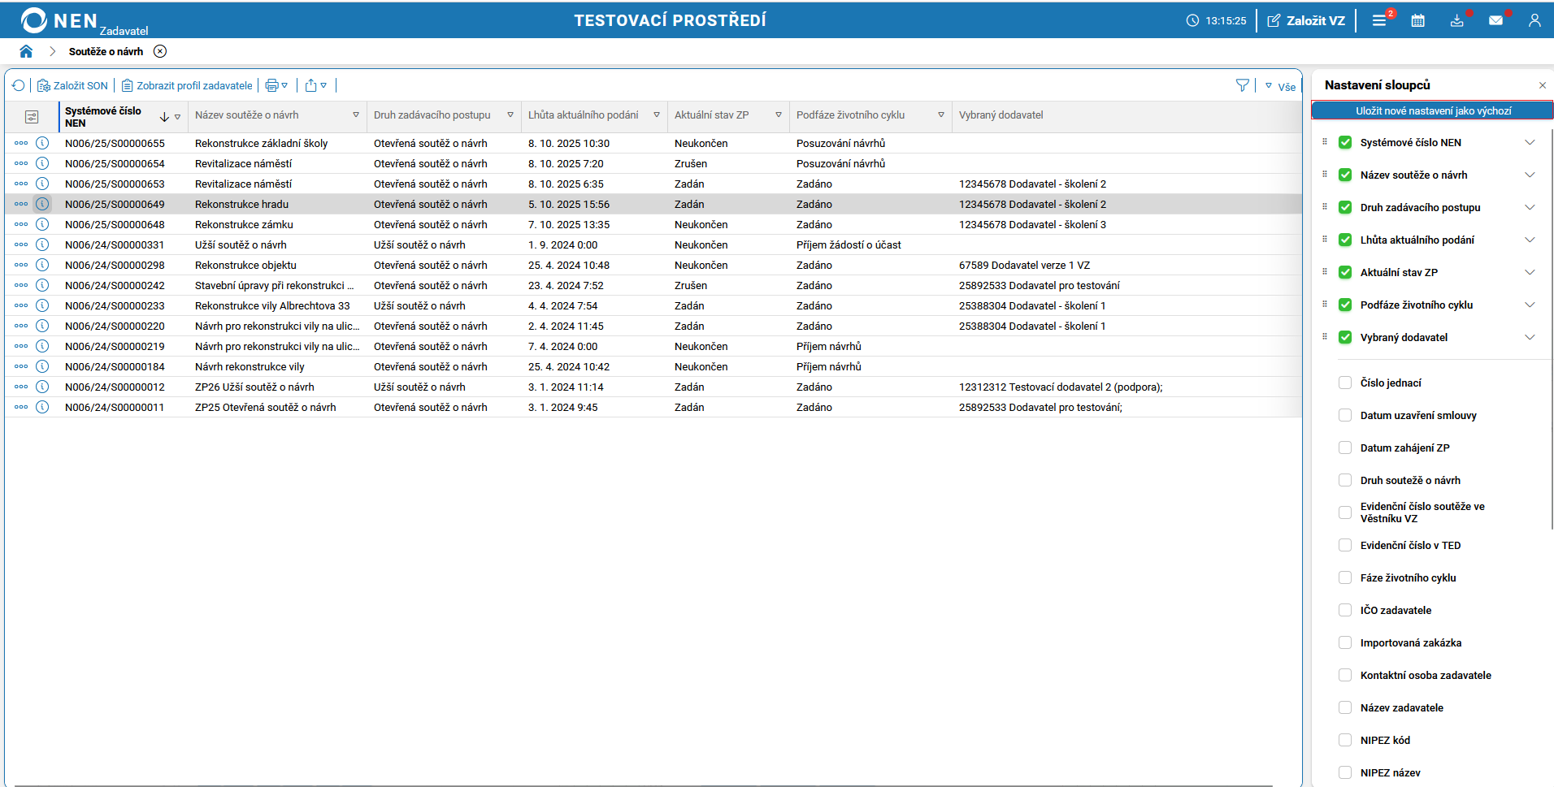Go to the home page icon
1554x787 pixels.
[26, 51]
